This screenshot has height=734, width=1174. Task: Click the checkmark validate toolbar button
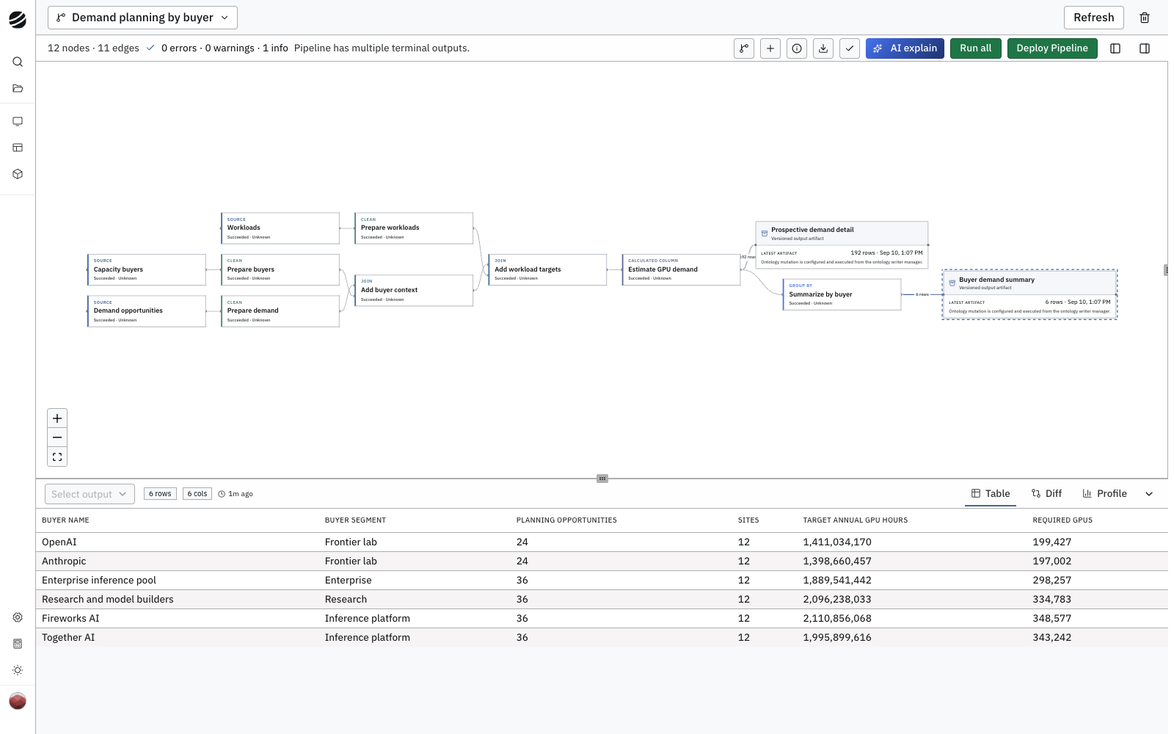[x=850, y=48]
